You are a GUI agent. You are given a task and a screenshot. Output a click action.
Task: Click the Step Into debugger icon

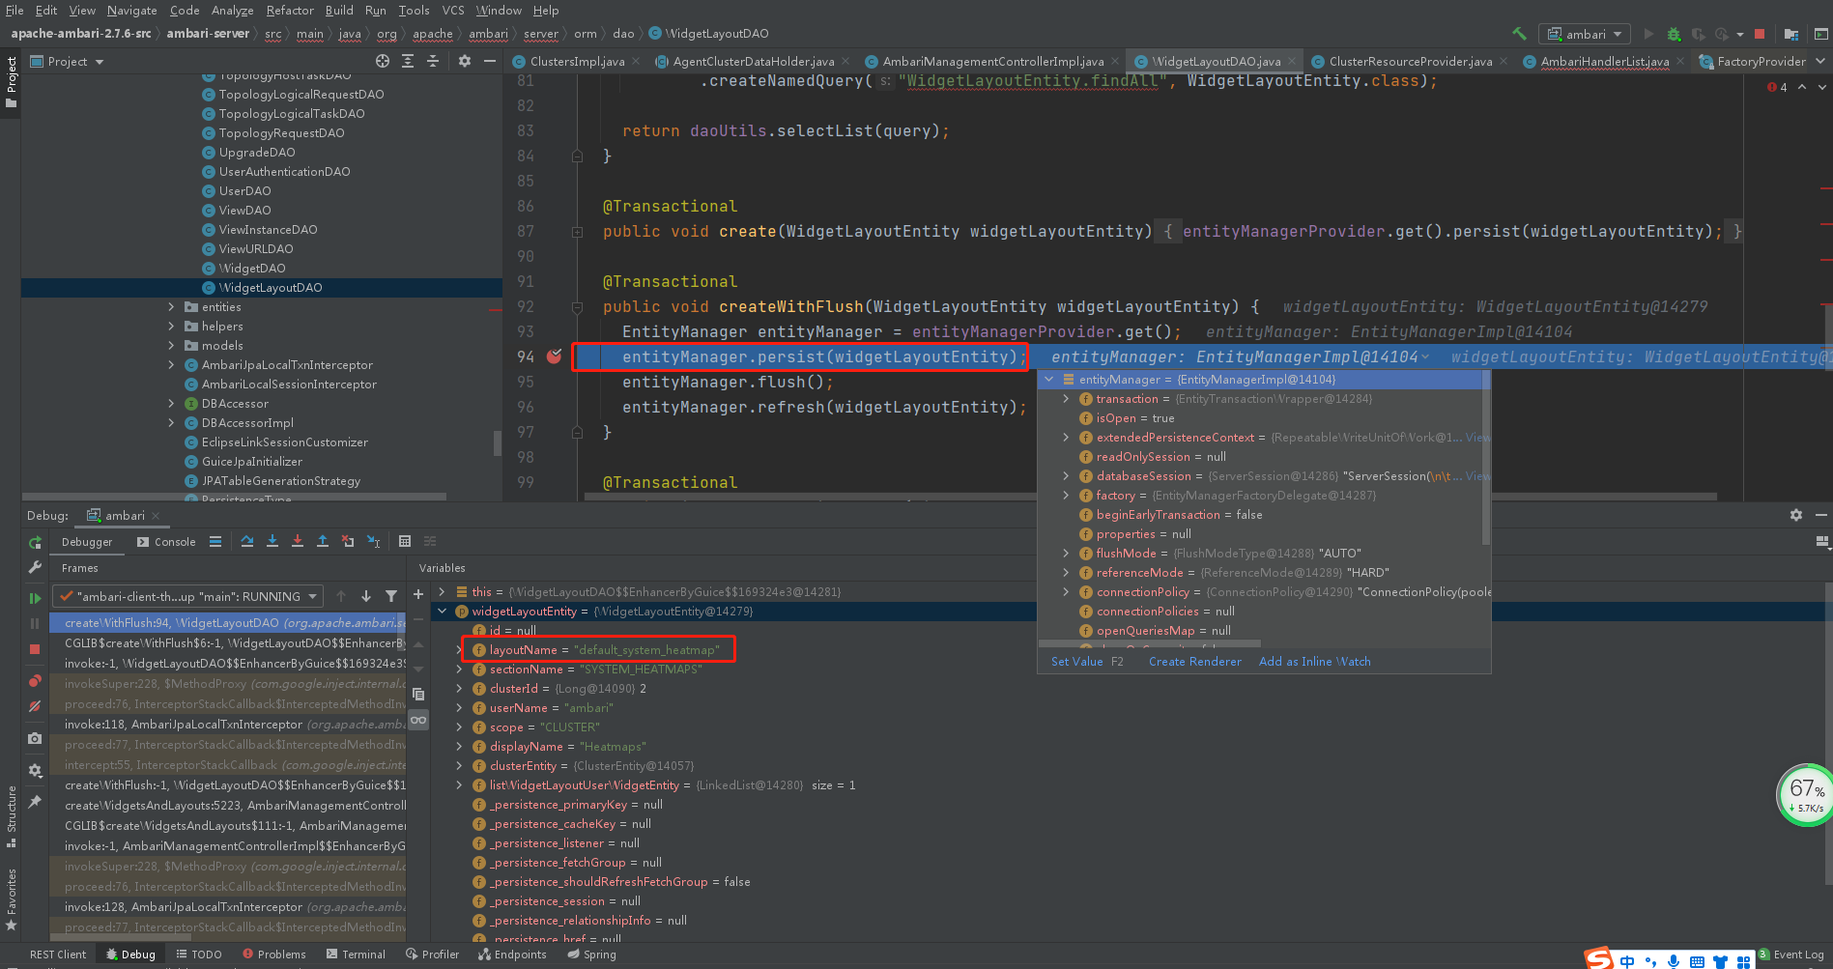[x=272, y=541]
